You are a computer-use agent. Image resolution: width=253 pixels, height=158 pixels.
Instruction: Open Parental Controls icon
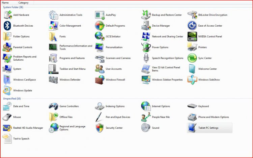(x=7, y=47)
